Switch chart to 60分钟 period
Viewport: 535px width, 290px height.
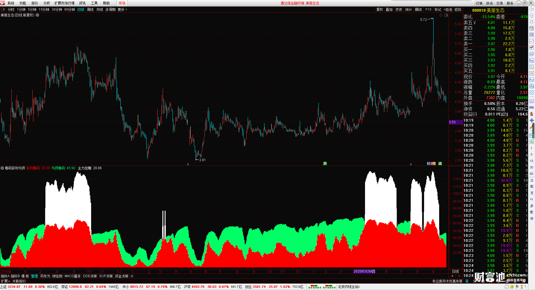tap(70, 9)
